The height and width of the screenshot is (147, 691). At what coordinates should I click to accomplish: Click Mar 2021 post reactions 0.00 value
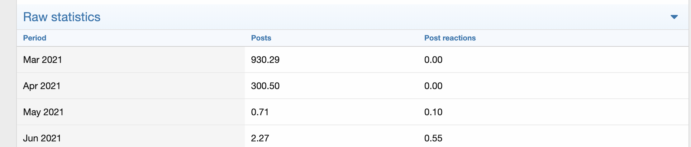coord(433,60)
